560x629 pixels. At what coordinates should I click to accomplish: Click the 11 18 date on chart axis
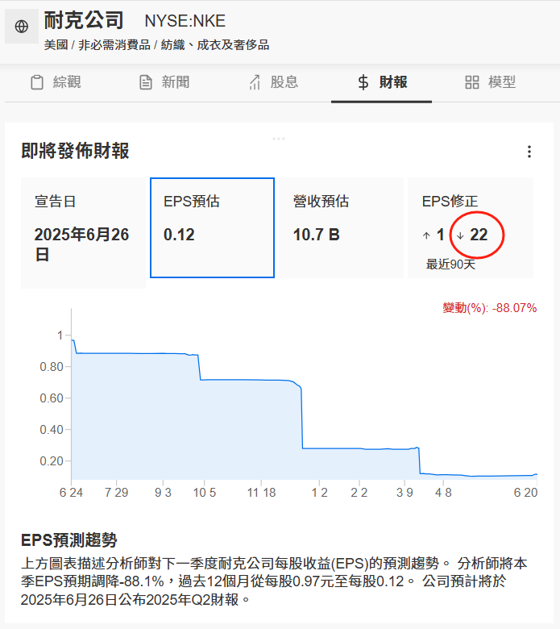tap(261, 493)
